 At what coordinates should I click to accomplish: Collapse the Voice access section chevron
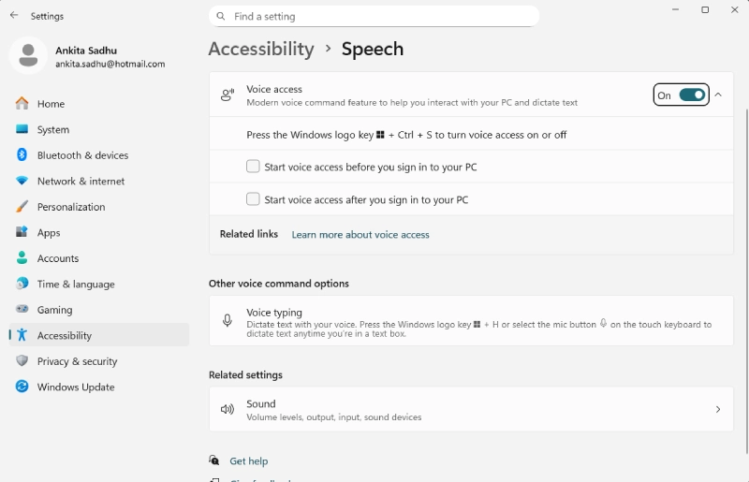coord(718,95)
